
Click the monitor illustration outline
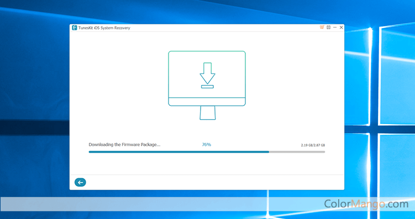207,78
